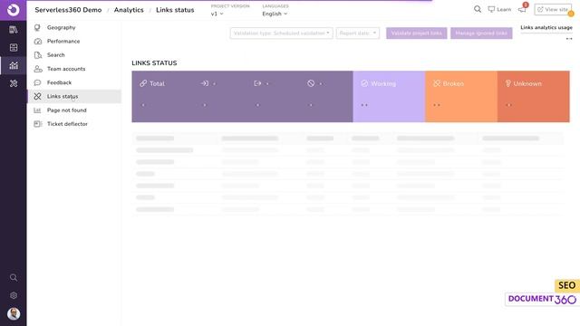Click the Search analytics page icon
Image resolution: width=580 pixels, height=326 pixels.
coord(37,55)
